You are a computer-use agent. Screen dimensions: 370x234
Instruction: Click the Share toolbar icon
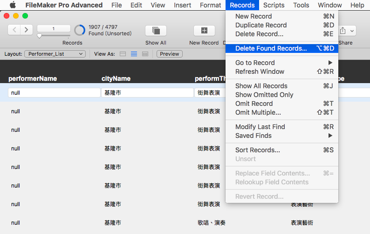[x=343, y=31]
